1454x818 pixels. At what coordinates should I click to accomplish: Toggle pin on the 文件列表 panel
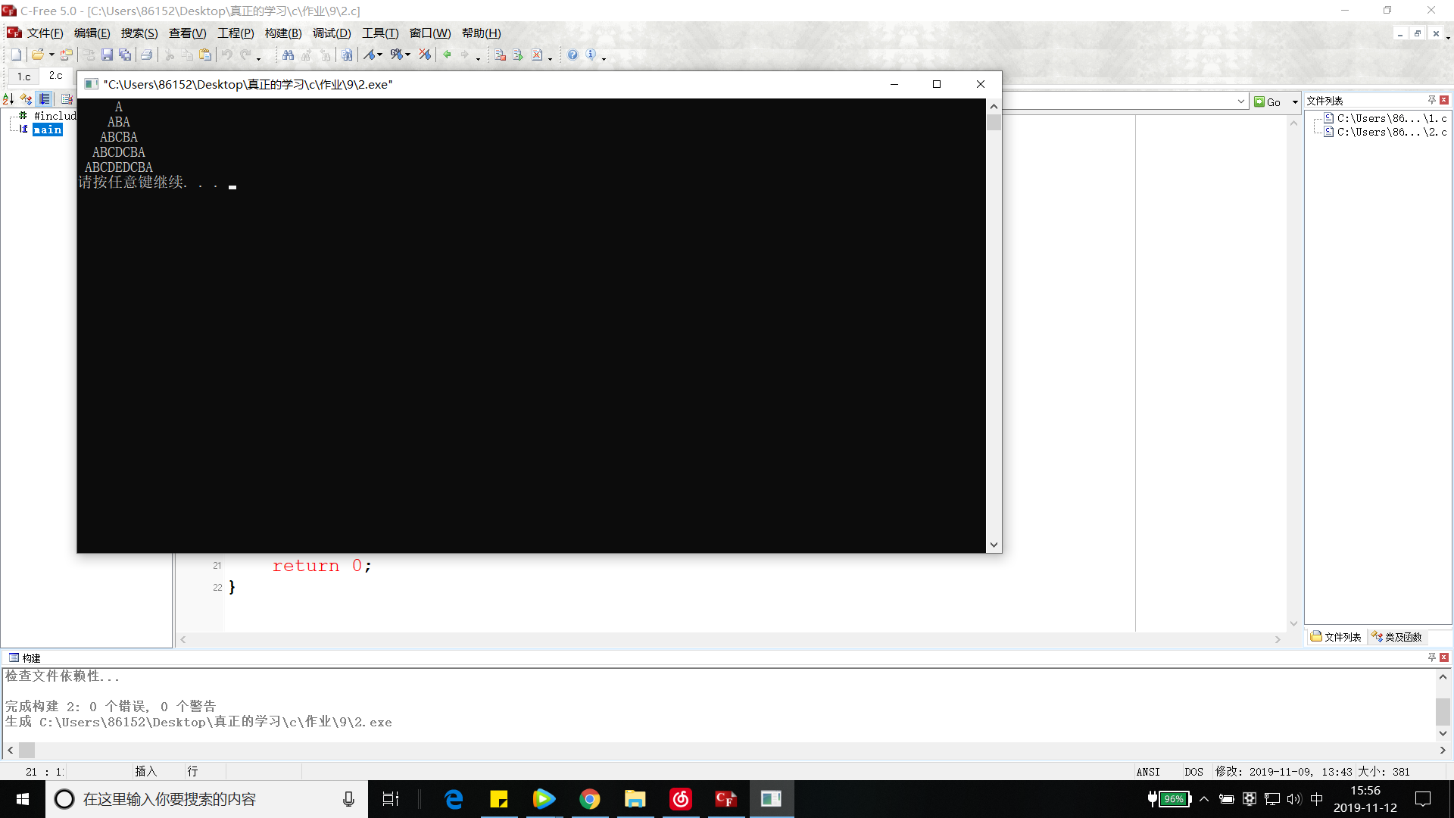1431,100
